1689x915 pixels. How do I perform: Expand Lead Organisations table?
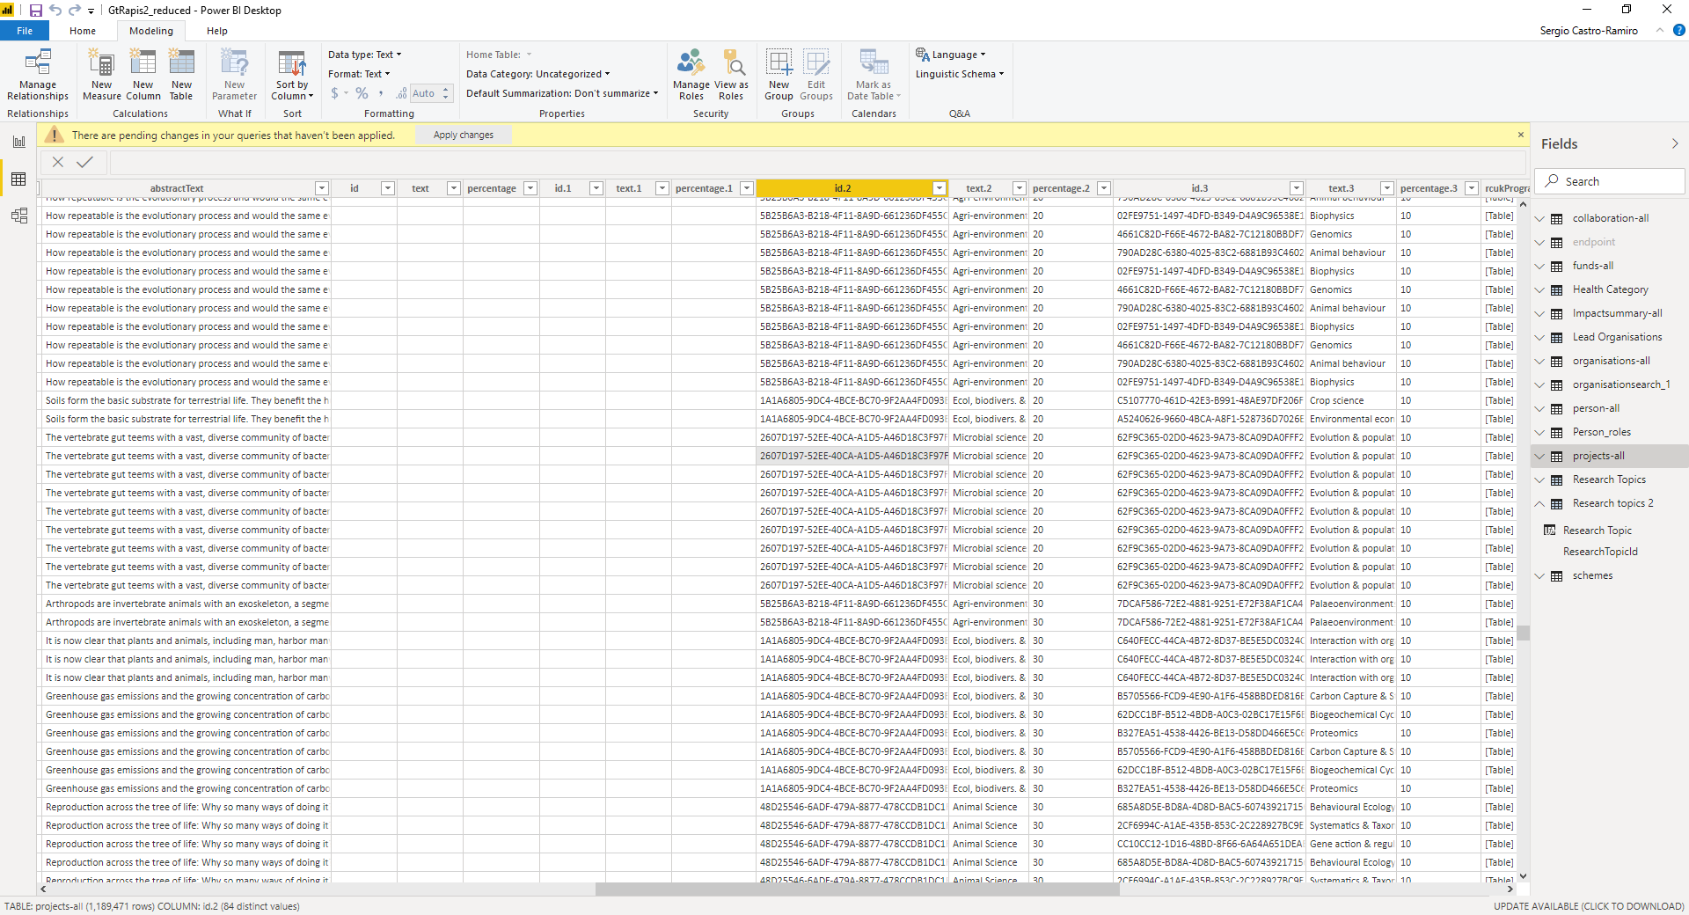tap(1539, 337)
